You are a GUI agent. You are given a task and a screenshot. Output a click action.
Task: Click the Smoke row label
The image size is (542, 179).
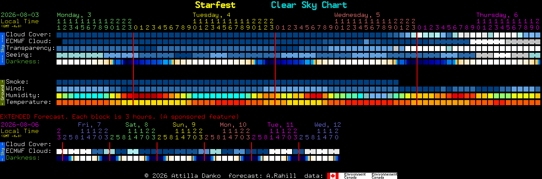[x=17, y=82]
